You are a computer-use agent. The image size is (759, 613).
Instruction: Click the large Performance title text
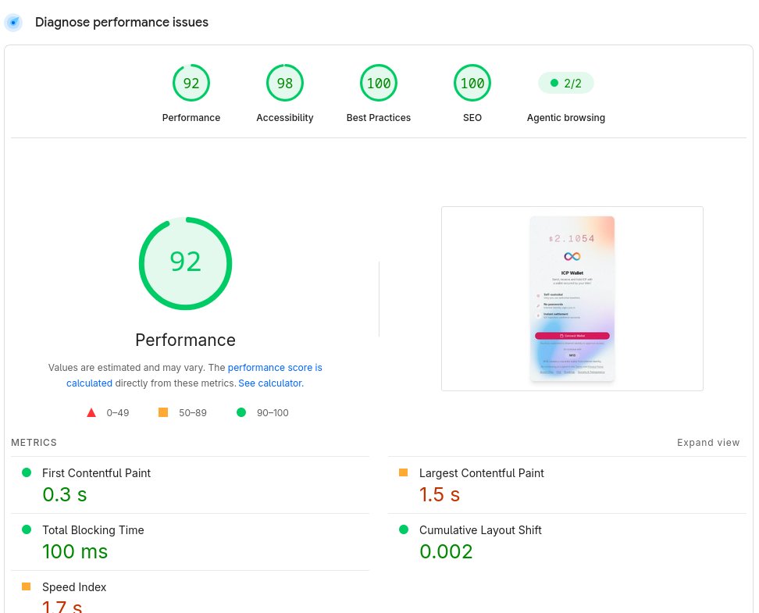point(185,340)
